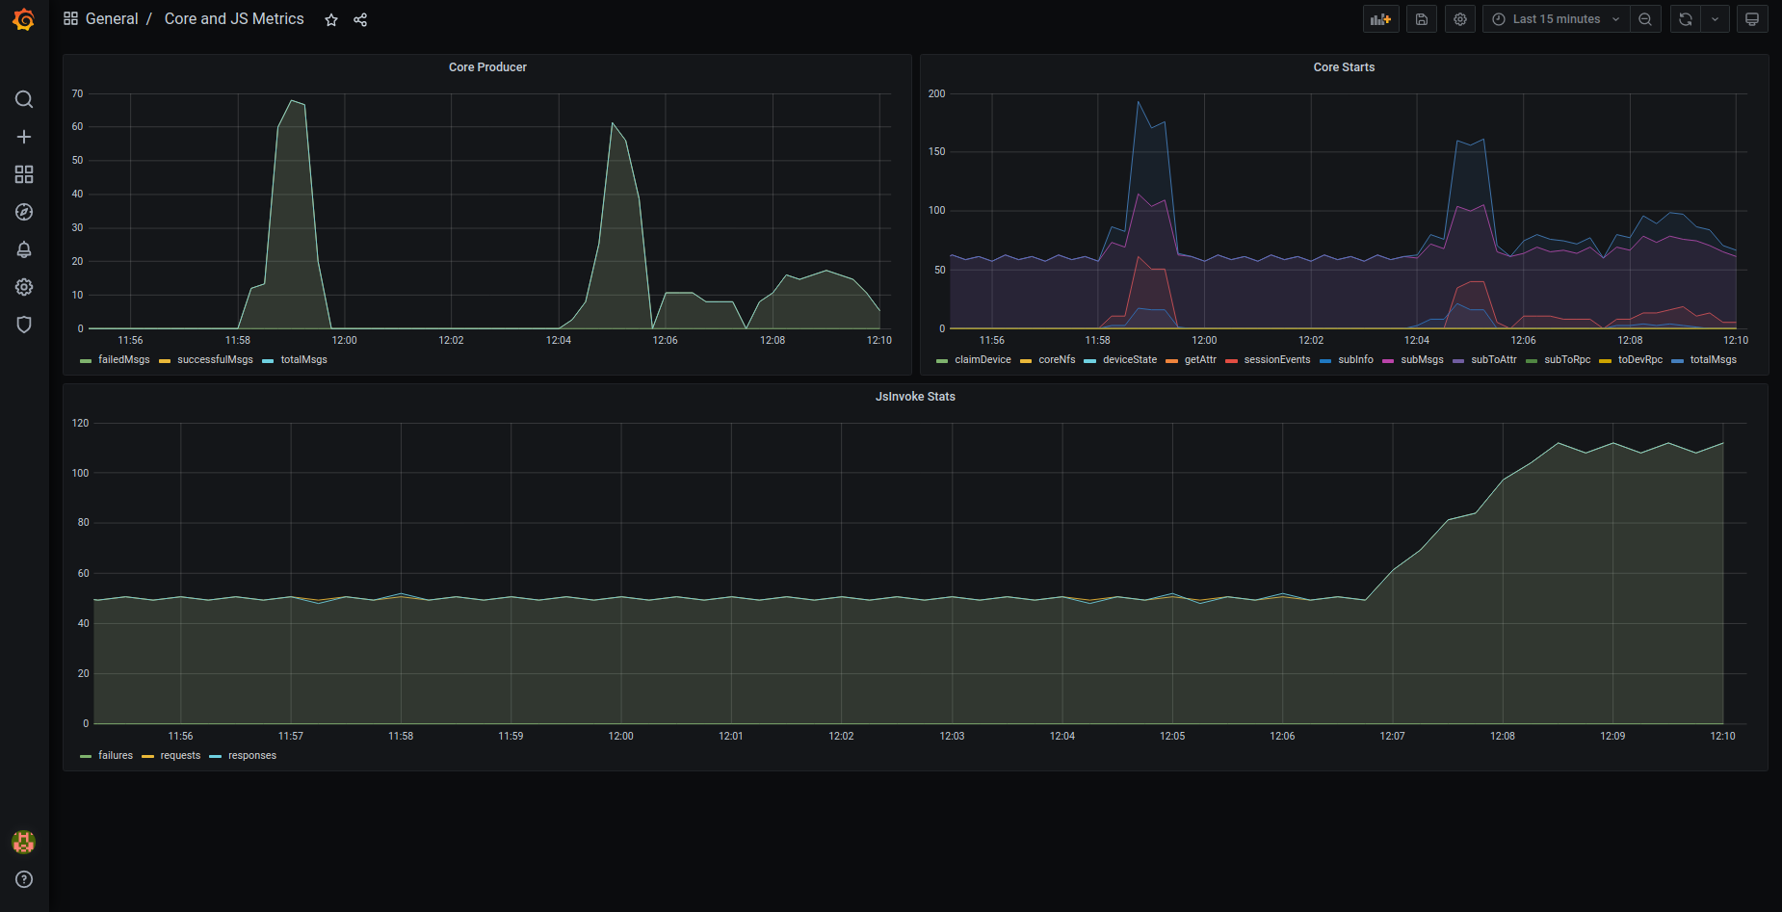Go to the General folder breadcrumb
Screen dimensions: 1782x912
[x=112, y=19]
